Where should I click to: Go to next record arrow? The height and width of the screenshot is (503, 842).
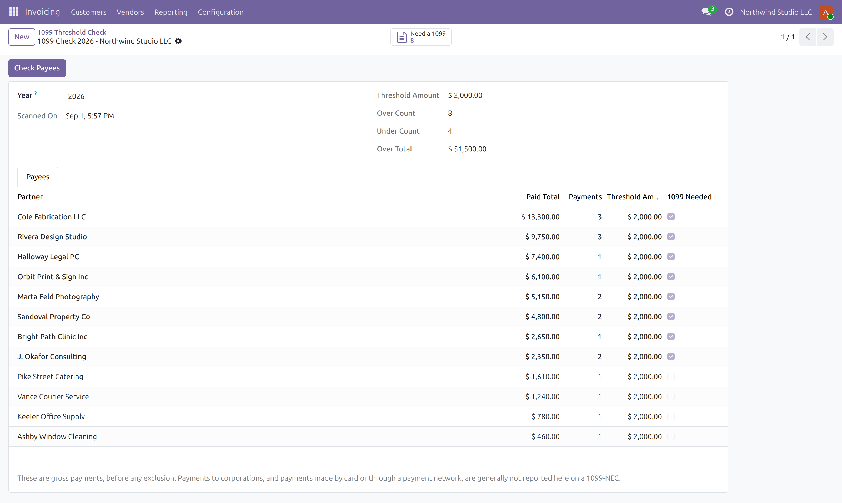coord(825,37)
